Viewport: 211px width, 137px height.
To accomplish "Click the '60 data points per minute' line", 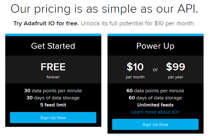I will (x=155, y=91).
